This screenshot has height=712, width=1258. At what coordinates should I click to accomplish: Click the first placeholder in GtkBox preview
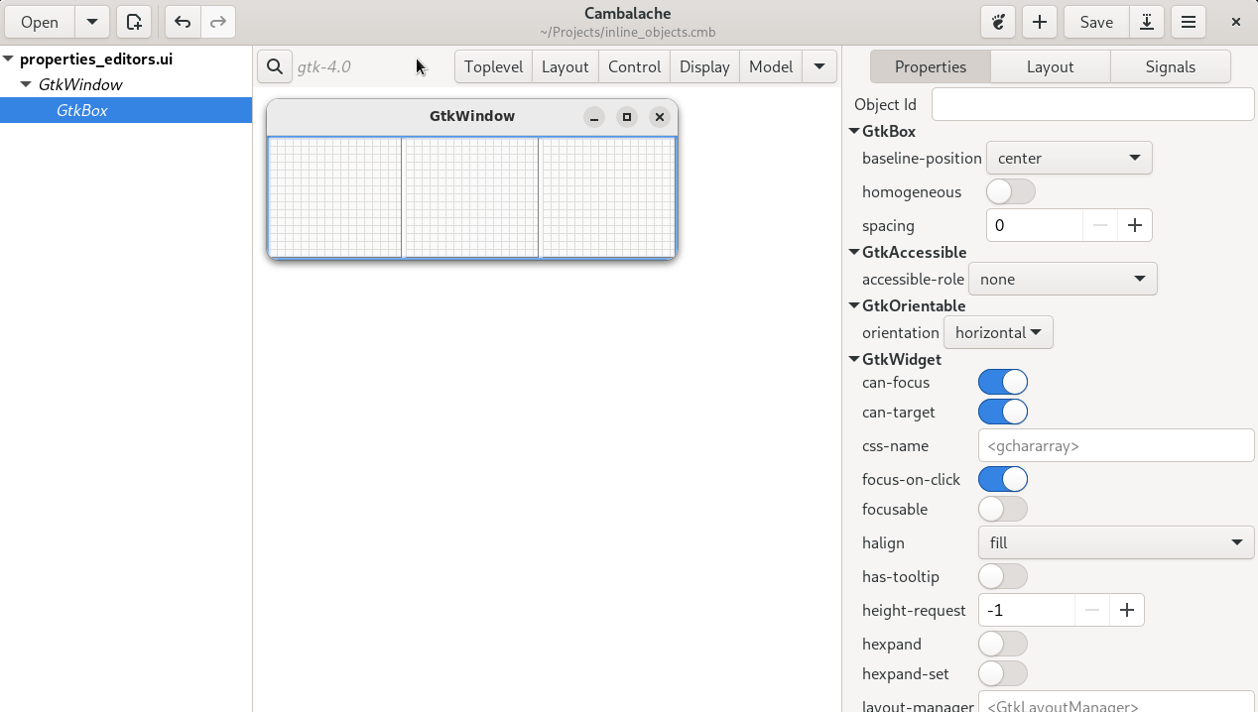[x=335, y=197]
